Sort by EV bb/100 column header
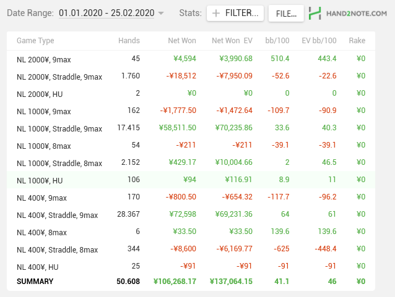The image size is (395, 297). 319,41
